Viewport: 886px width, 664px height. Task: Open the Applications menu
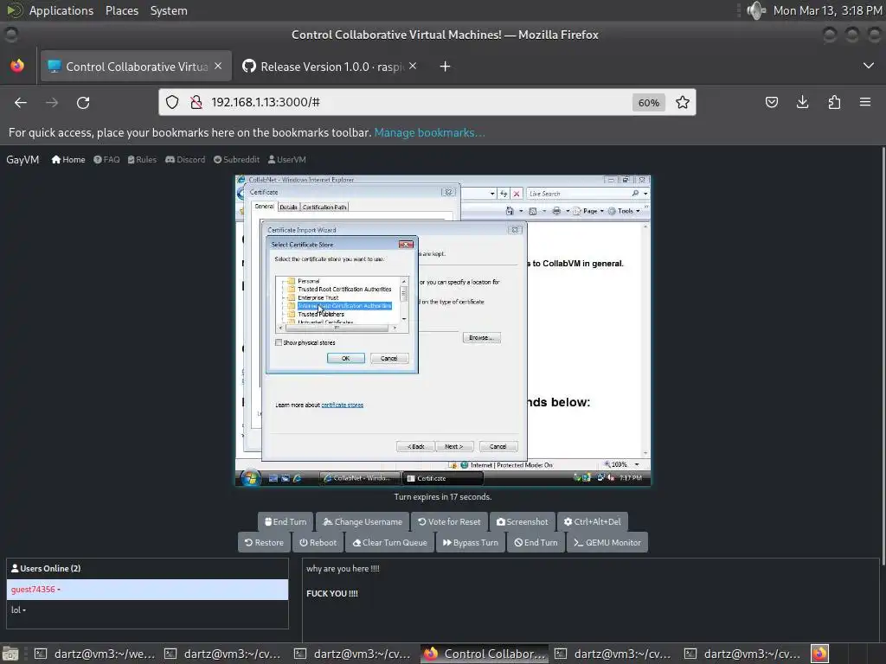tap(61, 10)
